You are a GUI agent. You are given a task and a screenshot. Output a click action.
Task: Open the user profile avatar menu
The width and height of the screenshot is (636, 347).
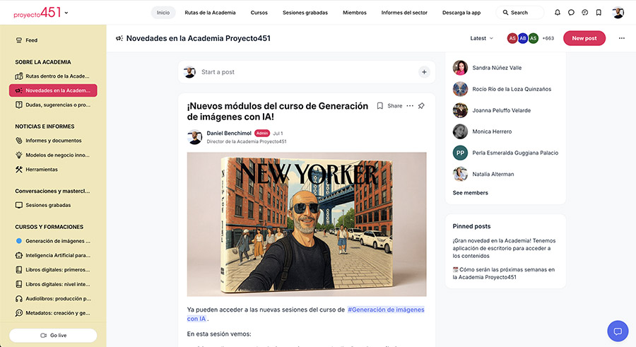tap(618, 13)
